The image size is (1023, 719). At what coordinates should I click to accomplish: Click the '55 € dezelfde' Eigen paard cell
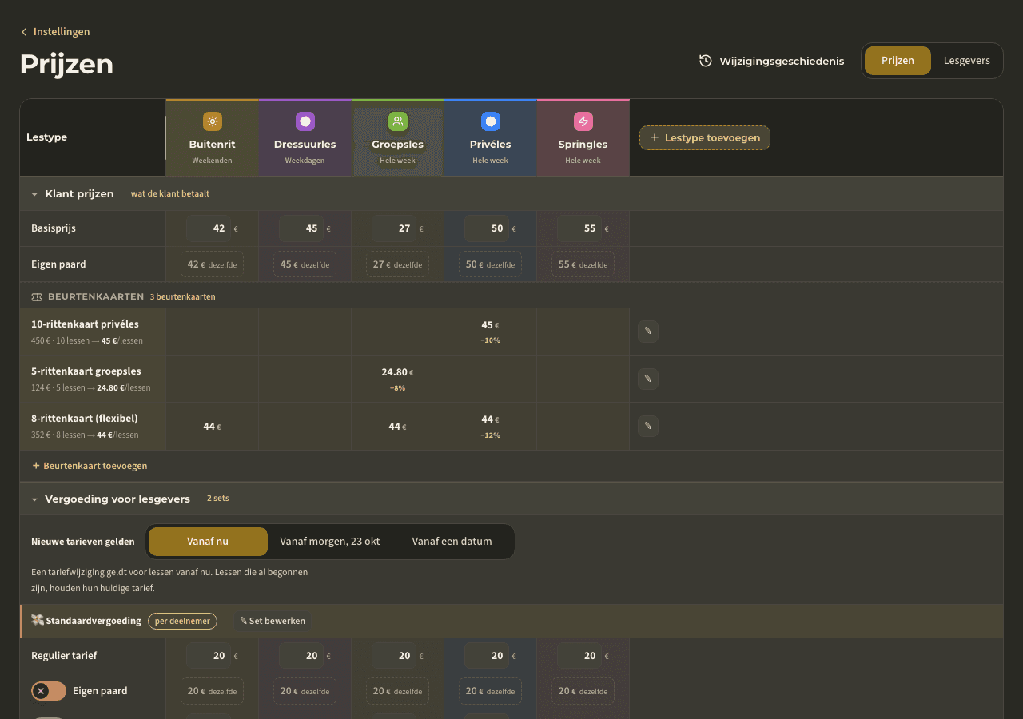(x=583, y=264)
